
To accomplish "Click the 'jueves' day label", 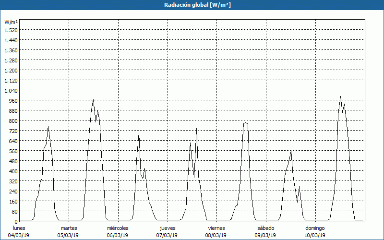I will (x=168, y=228).
